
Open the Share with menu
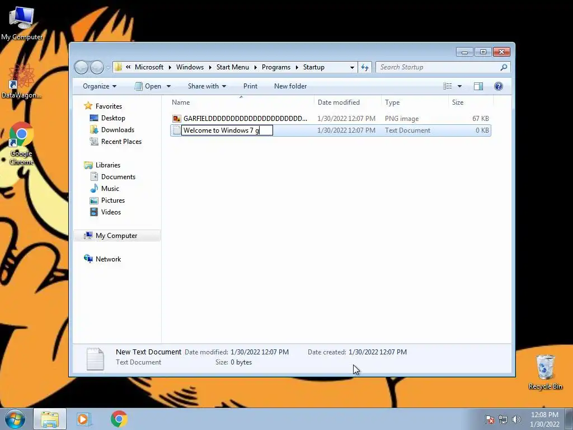click(x=207, y=86)
